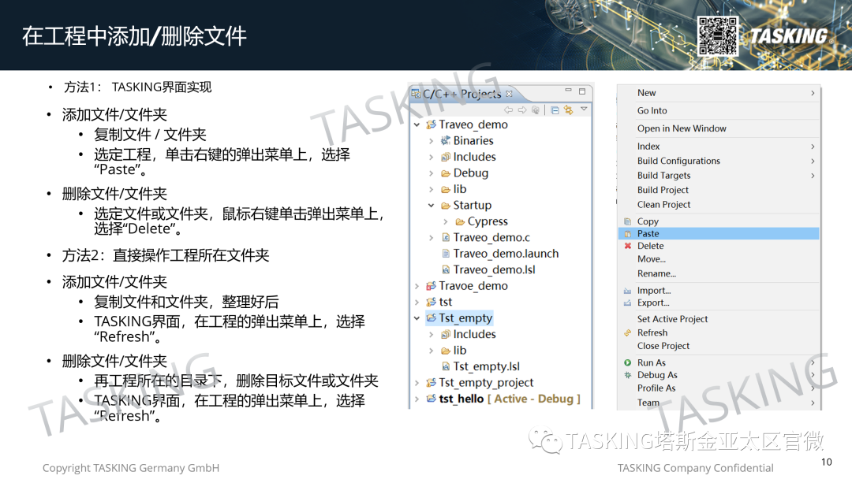Open the Build Targets submenu arrow
This screenshot has width=852, height=479.
813,176
